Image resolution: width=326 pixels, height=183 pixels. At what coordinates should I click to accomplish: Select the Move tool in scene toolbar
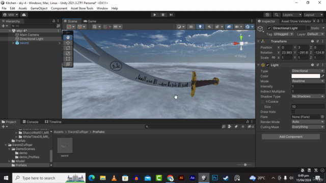coord(68,43)
